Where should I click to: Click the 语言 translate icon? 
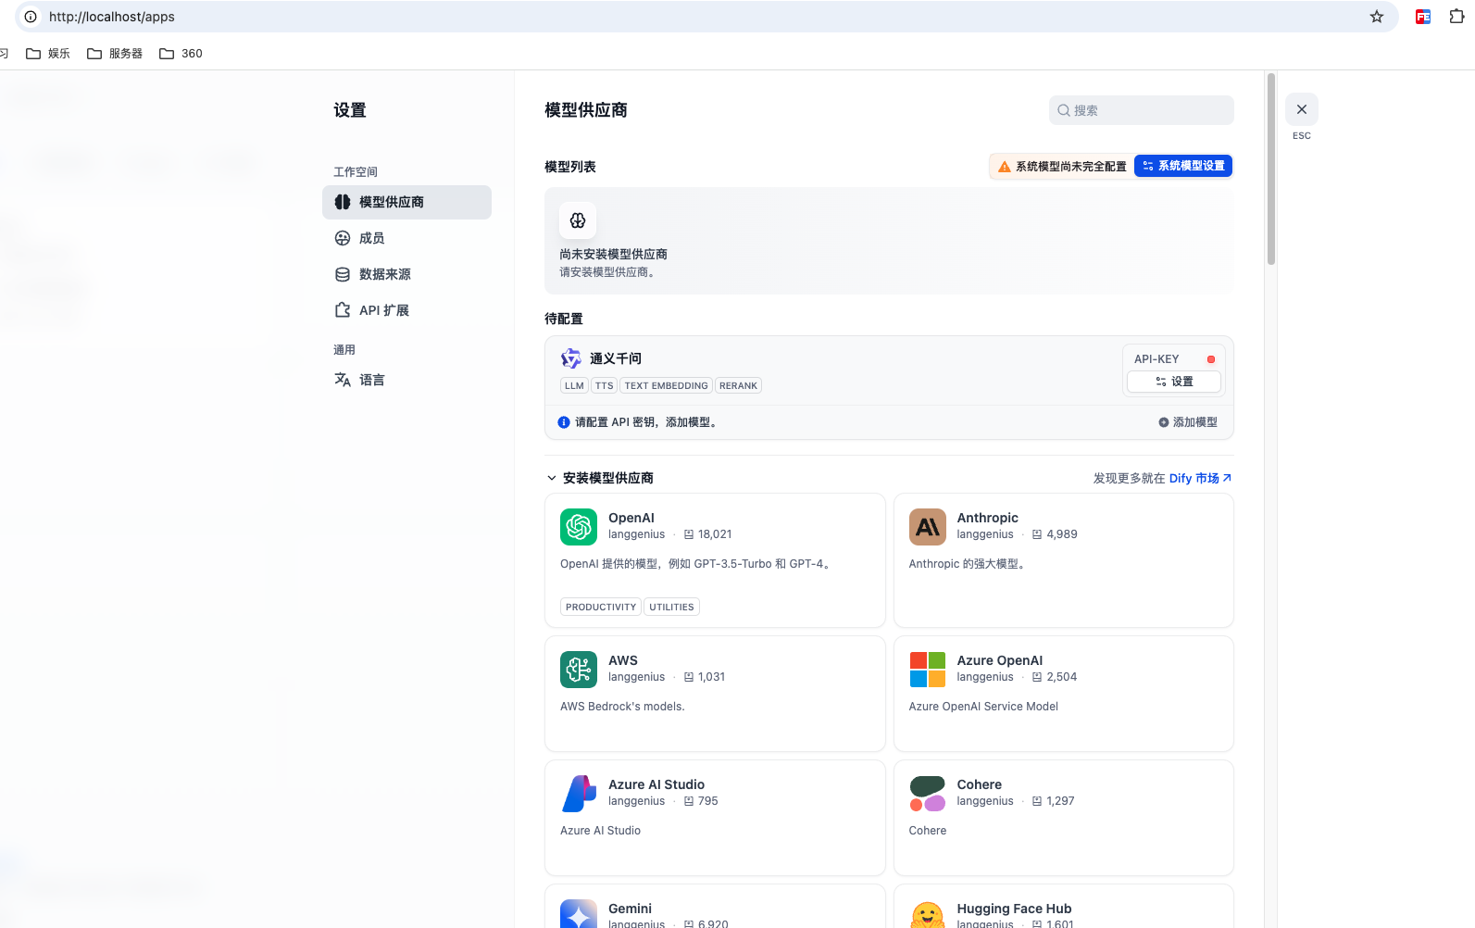point(343,380)
